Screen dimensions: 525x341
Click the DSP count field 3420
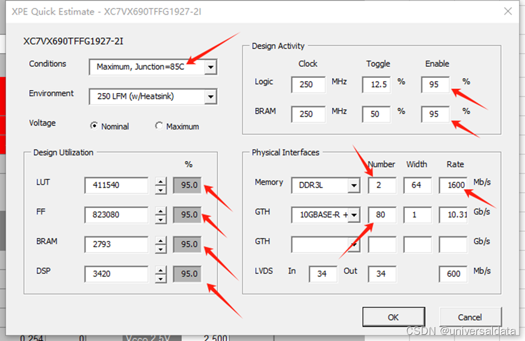coord(116,274)
